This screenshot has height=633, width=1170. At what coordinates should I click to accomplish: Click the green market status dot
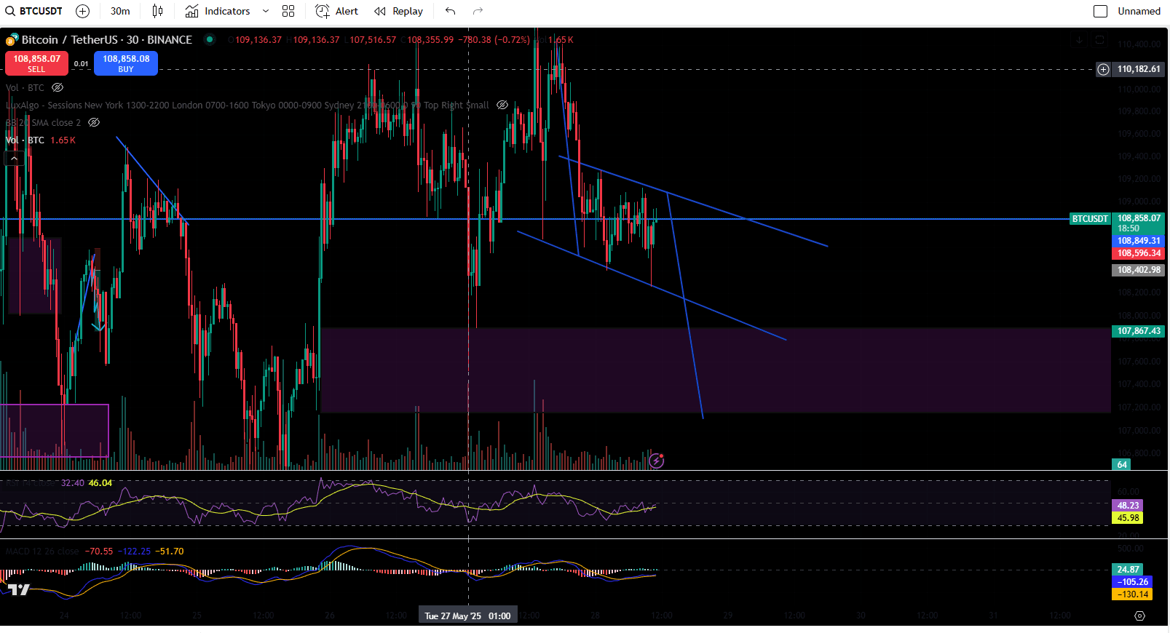210,39
